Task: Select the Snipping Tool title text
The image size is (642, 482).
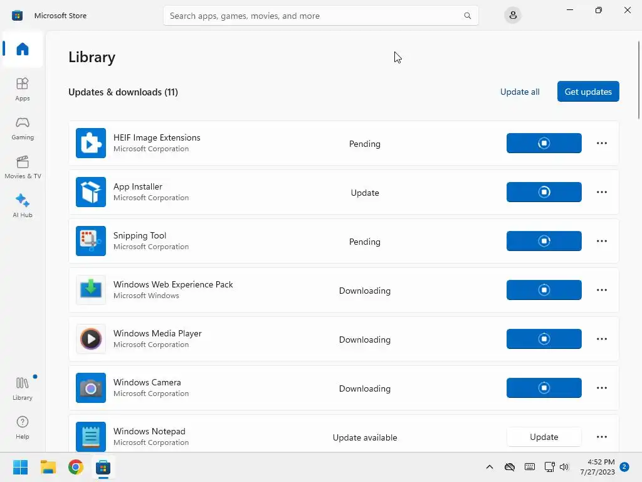Action: (140, 235)
